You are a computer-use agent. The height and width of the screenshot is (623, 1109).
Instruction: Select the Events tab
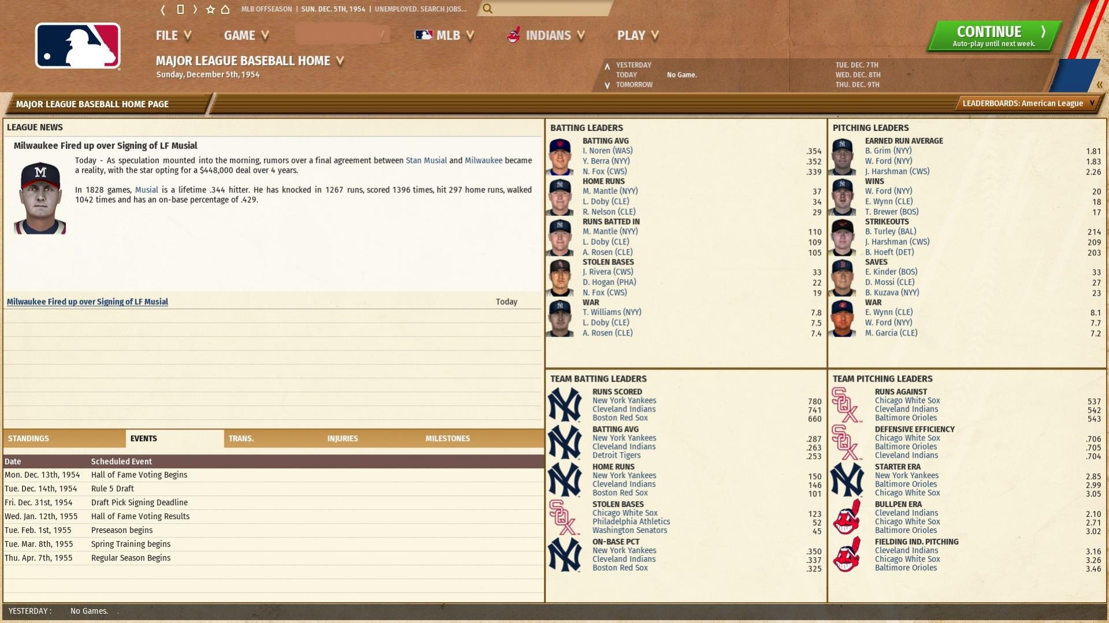coord(175,439)
